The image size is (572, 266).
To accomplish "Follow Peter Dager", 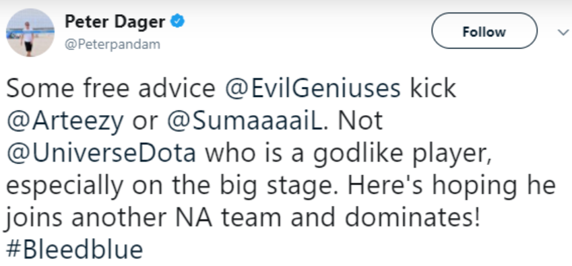I will point(484,31).
